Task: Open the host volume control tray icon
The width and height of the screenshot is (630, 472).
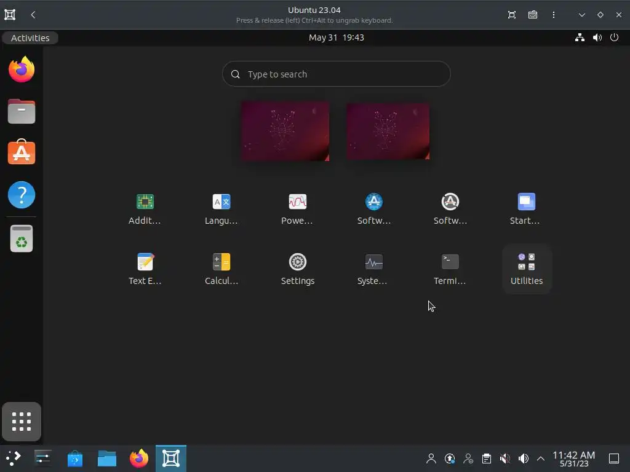Action: click(524, 458)
